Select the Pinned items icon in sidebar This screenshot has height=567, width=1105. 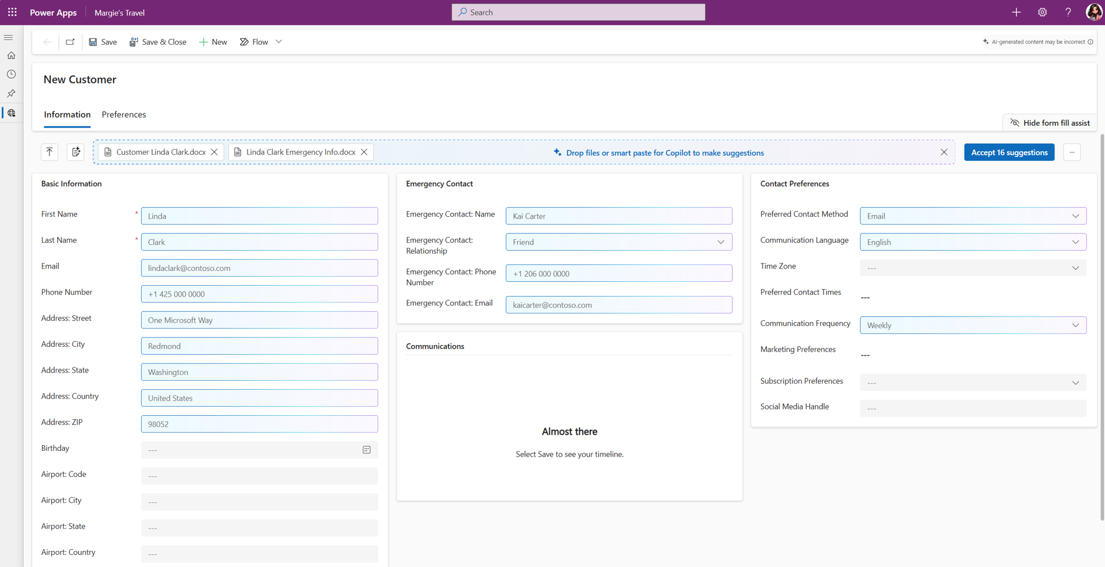12,93
